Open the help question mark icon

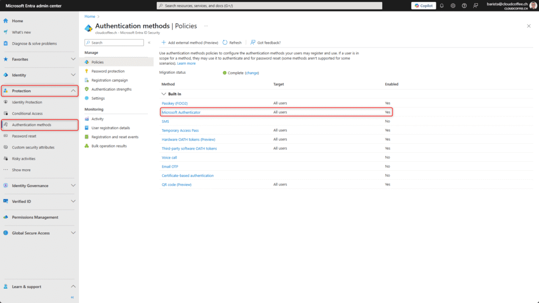464,5
